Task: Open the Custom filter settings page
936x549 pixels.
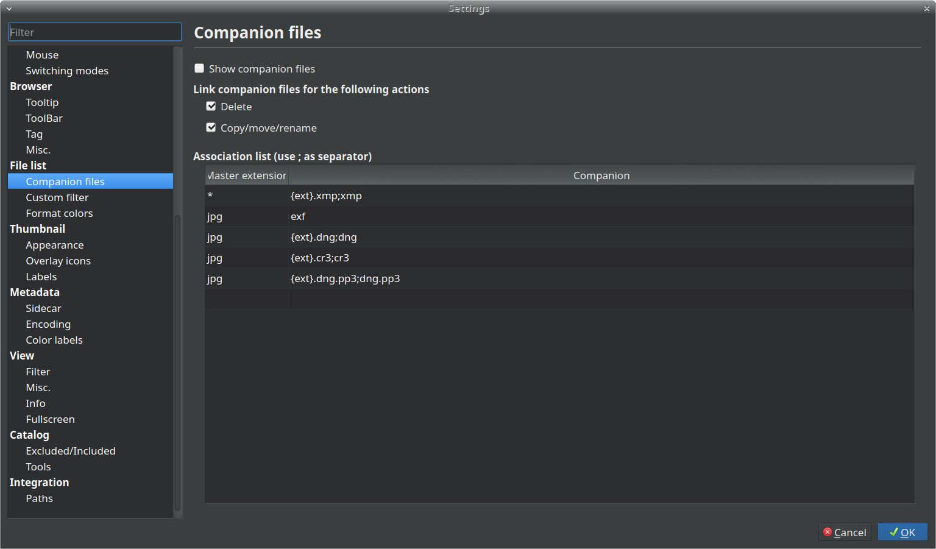Action: (57, 197)
